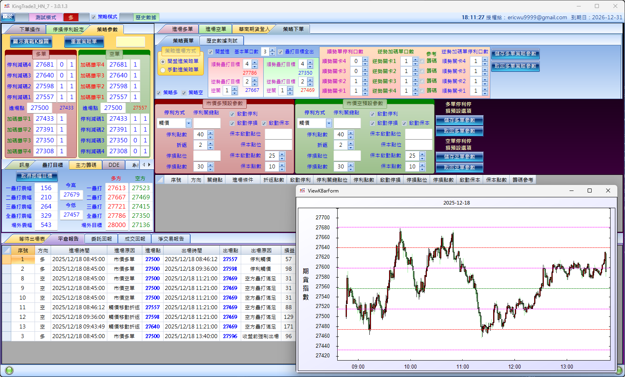This screenshot has width=625, height=377.
Task: Uncheck the 開盤進 checkbox
Action: point(210,52)
